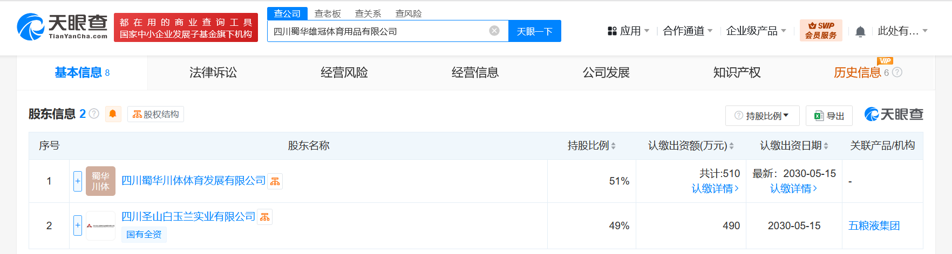Open the 五粮液集团 link
The width and height of the screenshot is (952, 254).
[x=874, y=226]
